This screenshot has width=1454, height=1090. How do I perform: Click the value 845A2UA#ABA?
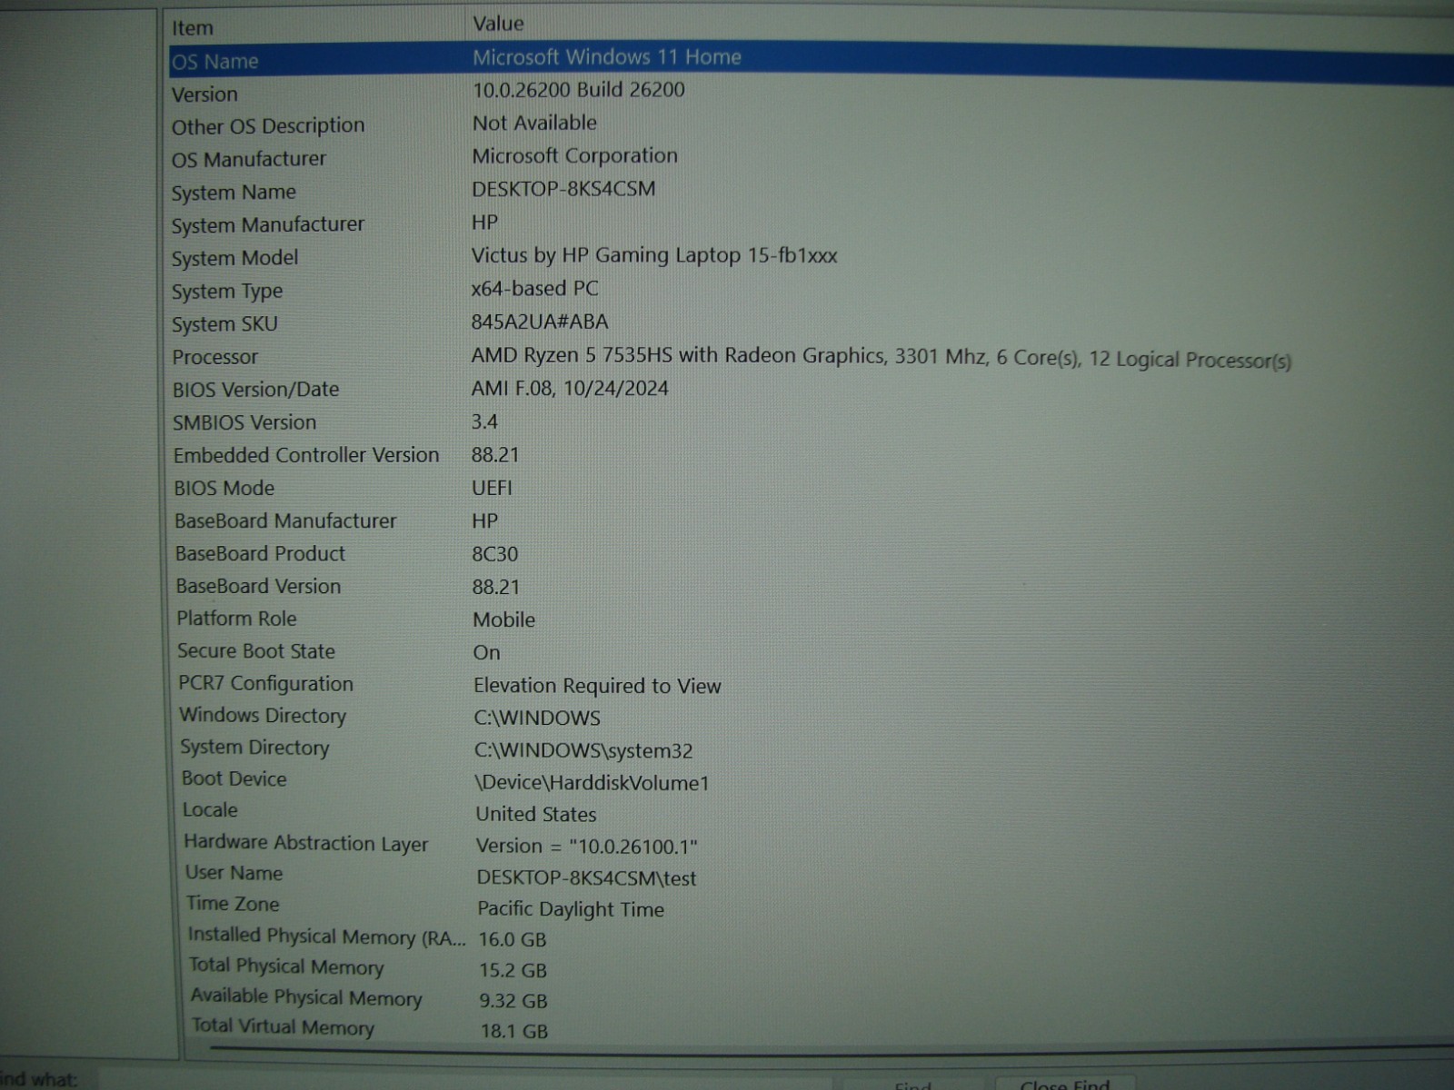point(540,322)
